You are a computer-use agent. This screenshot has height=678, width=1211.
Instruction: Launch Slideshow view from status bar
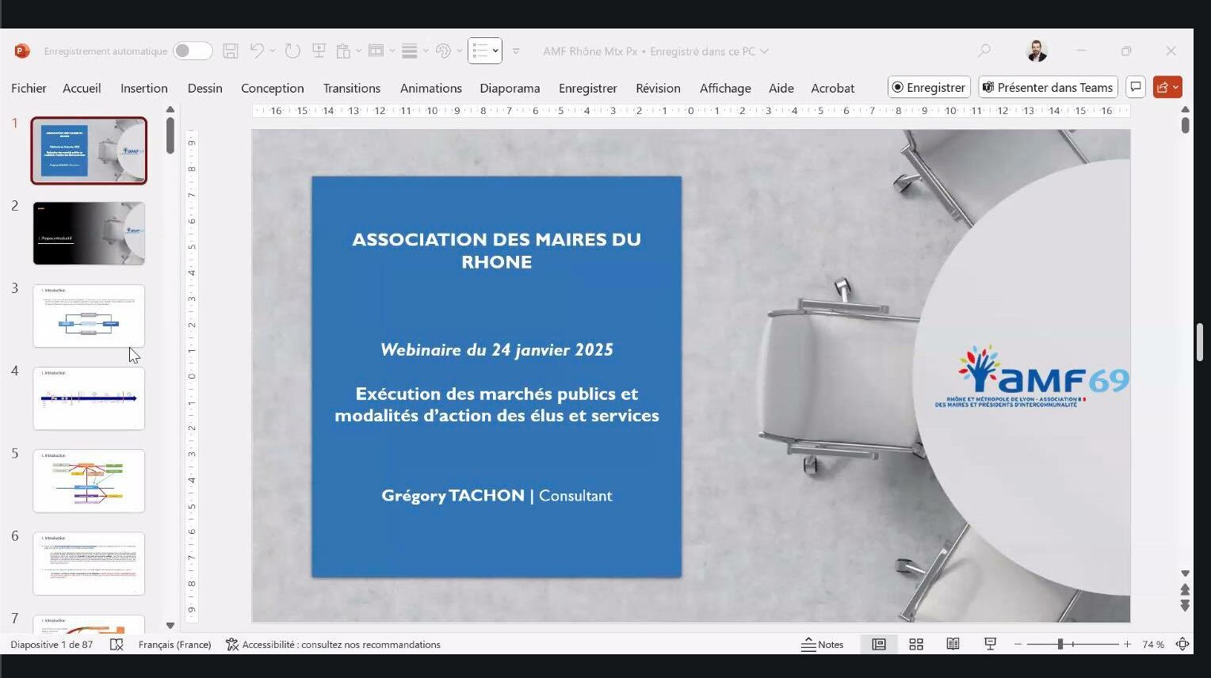990,645
